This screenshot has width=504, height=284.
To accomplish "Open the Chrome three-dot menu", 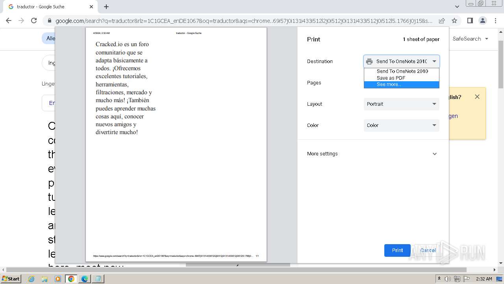I will 495,21.
